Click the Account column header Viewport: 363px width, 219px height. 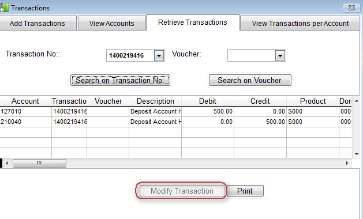pos(25,101)
